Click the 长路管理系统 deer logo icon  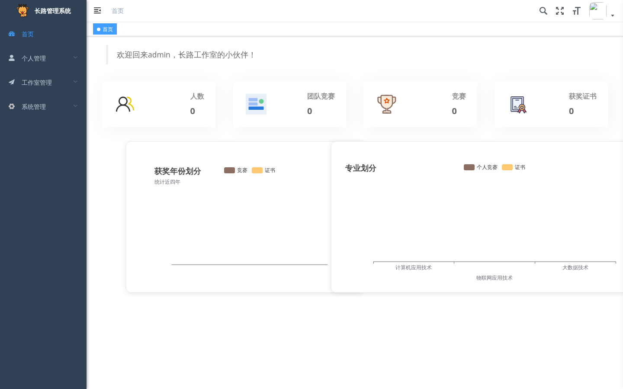22,11
